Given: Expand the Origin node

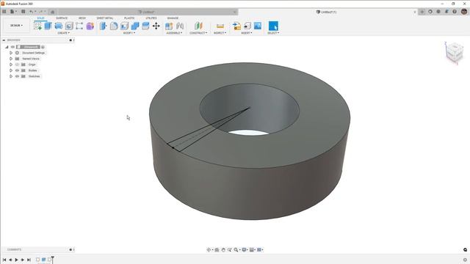Looking at the screenshot, I should [11, 65].
